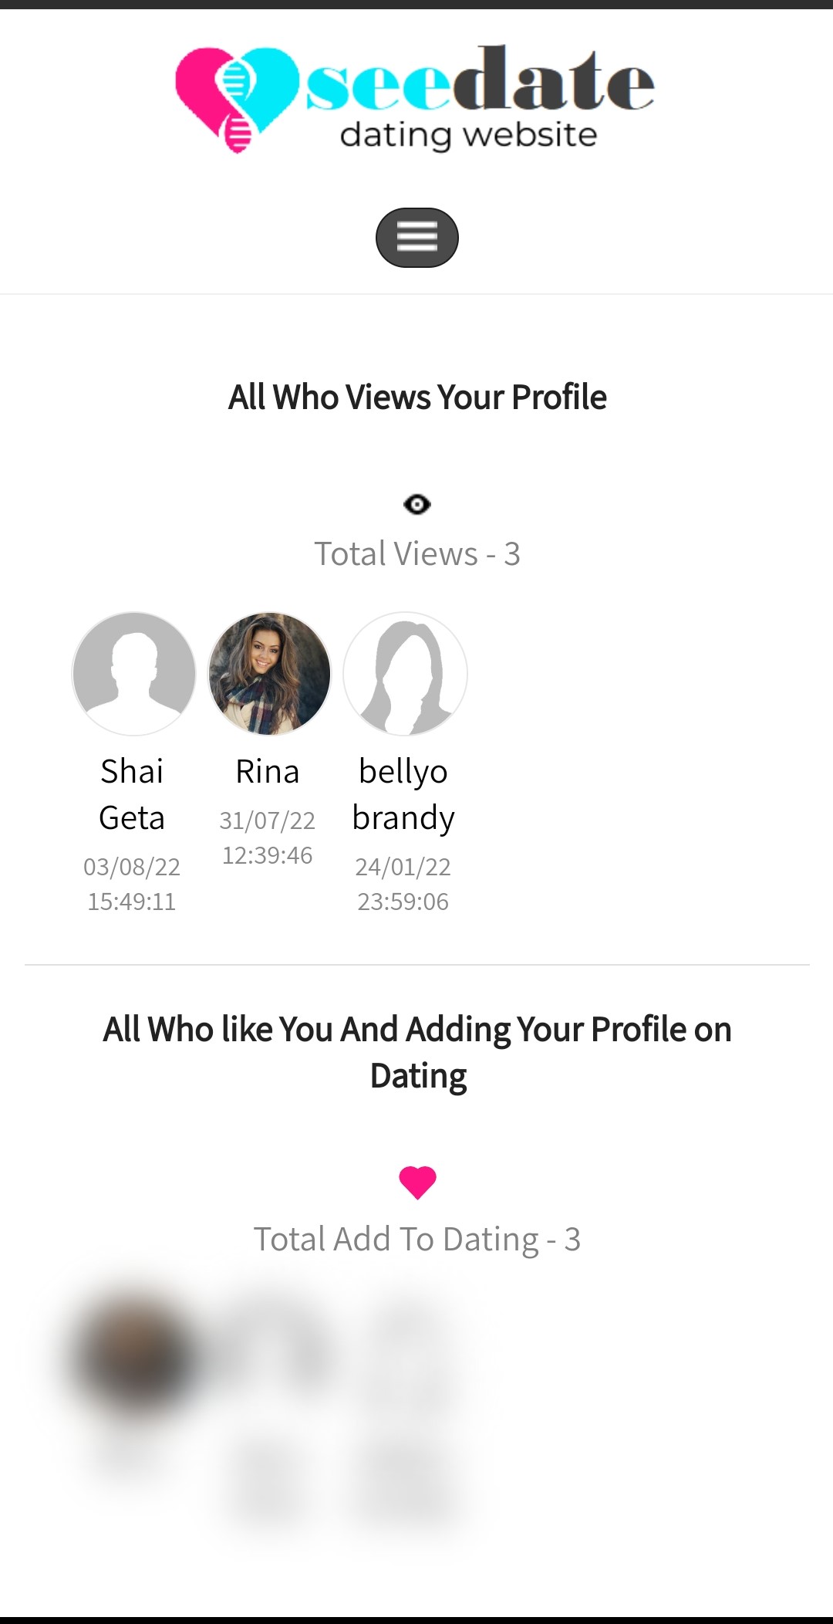This screenshot has width=833, height=1624.
Task: Click the Total Views - 3 label
Action: [x=416, y=554]
